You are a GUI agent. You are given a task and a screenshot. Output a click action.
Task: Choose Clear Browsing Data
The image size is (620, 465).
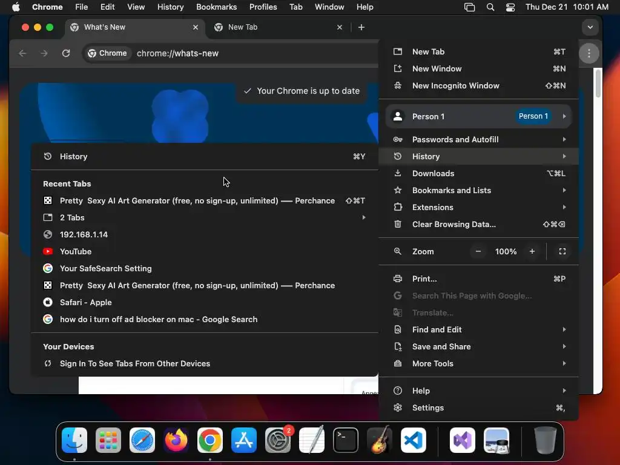tap(479, 225)
